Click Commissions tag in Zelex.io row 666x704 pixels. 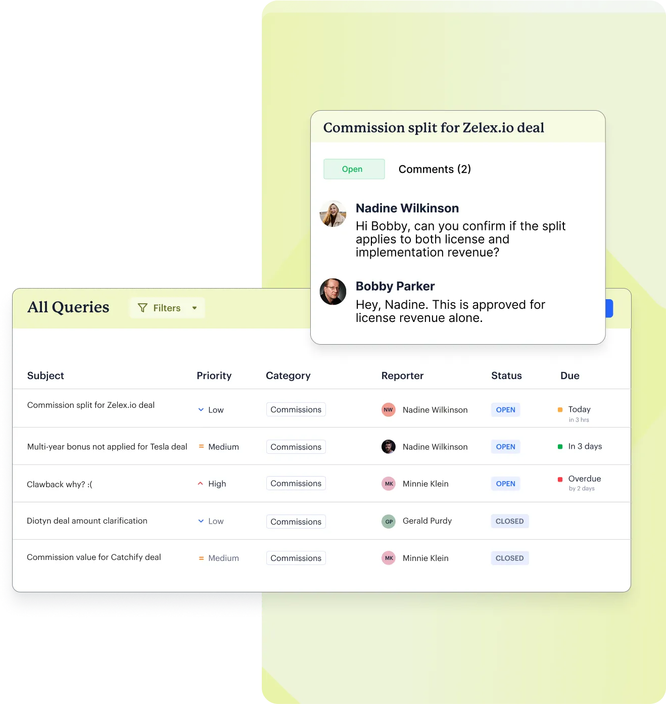[x=296, y=409]
